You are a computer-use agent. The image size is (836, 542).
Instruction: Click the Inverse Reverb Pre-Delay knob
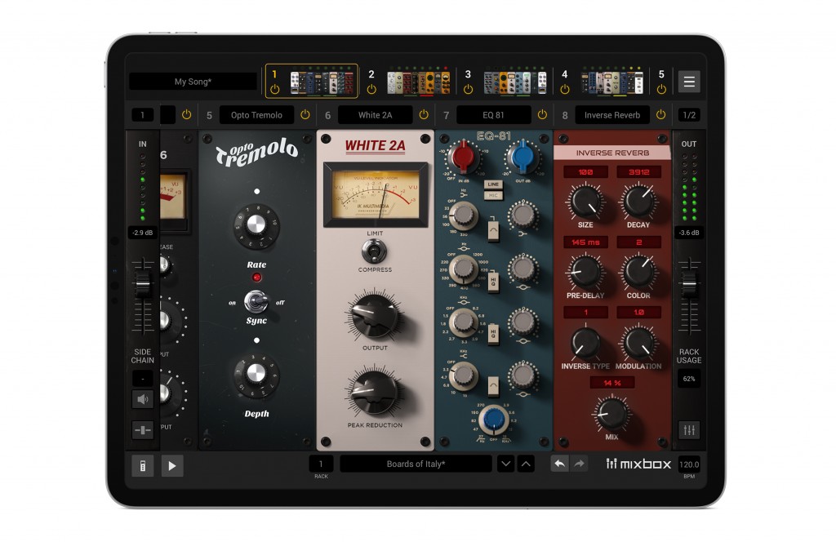point(585,273)
